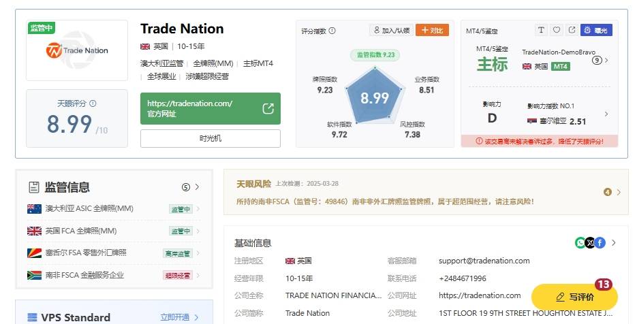Click the Australia flag in ASIC row
Viewport: 637px width, 324px height.
[x=34, y=209]
